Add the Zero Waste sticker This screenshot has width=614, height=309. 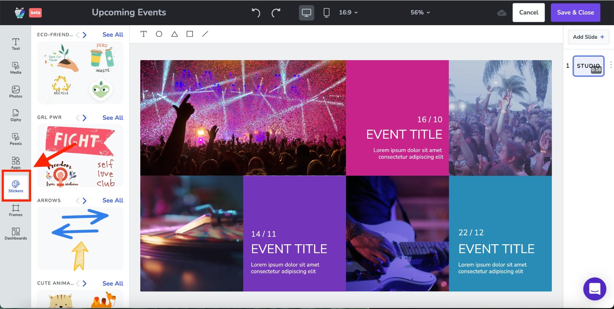(103, 58)
